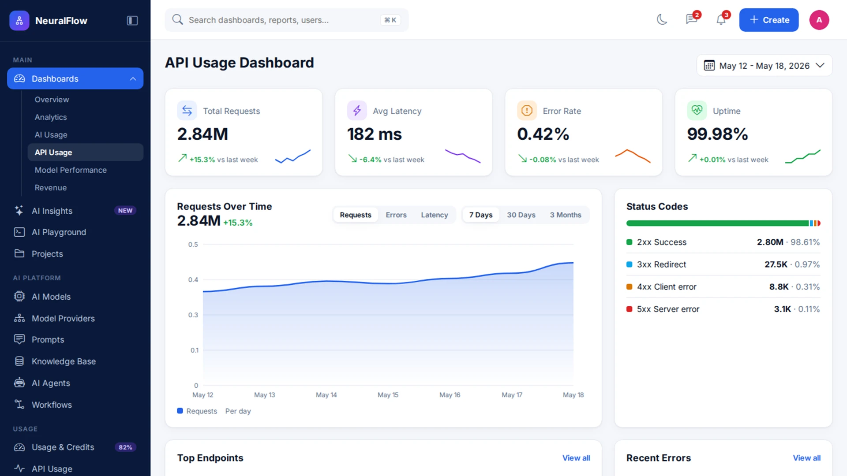847x476 pixels.
Task: Open the May 12 - May 18 date range dropdown
Action: (764, 66)
